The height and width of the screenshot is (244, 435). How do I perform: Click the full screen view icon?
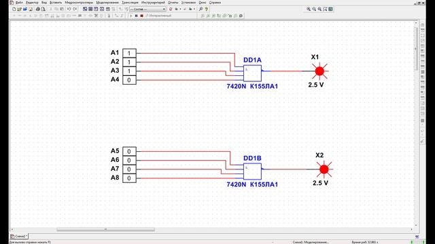331,9
